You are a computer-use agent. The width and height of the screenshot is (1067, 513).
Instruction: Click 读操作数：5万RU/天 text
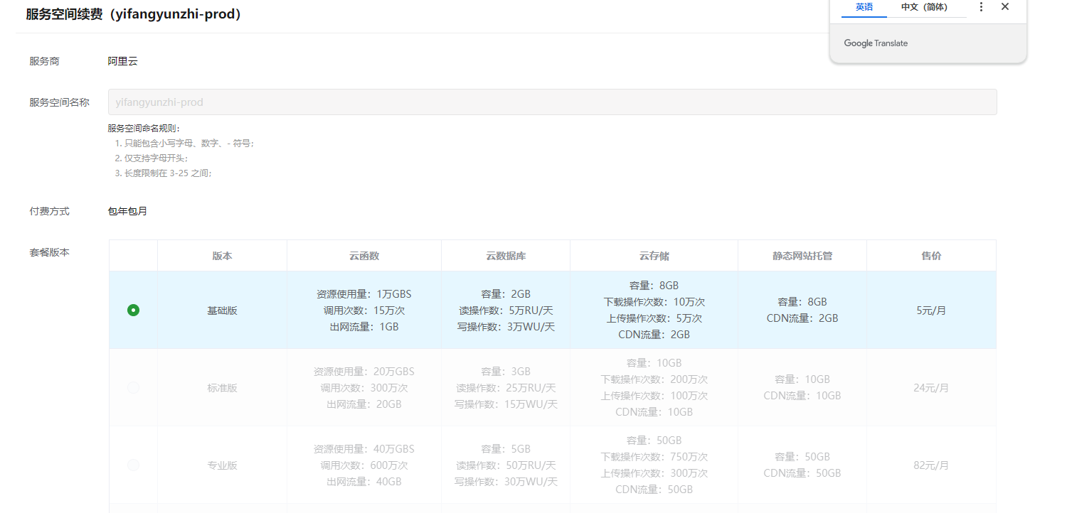(506, 310)
